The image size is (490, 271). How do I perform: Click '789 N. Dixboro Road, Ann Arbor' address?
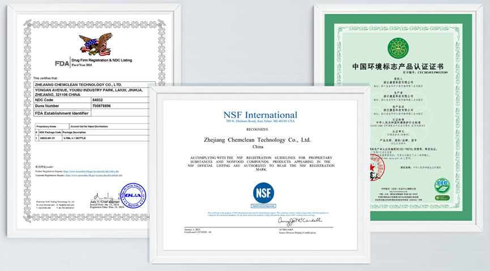(x=260, y=121)
